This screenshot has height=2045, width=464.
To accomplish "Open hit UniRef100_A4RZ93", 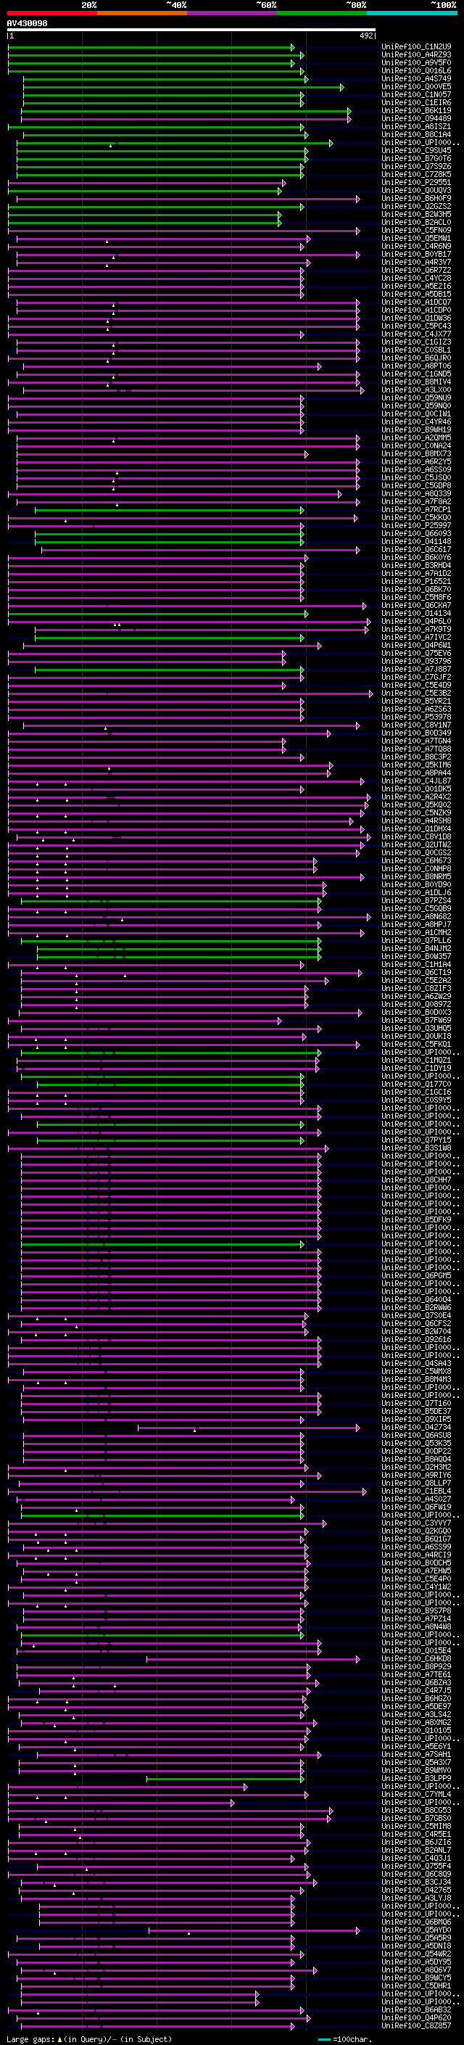I will tap(416, 55).
